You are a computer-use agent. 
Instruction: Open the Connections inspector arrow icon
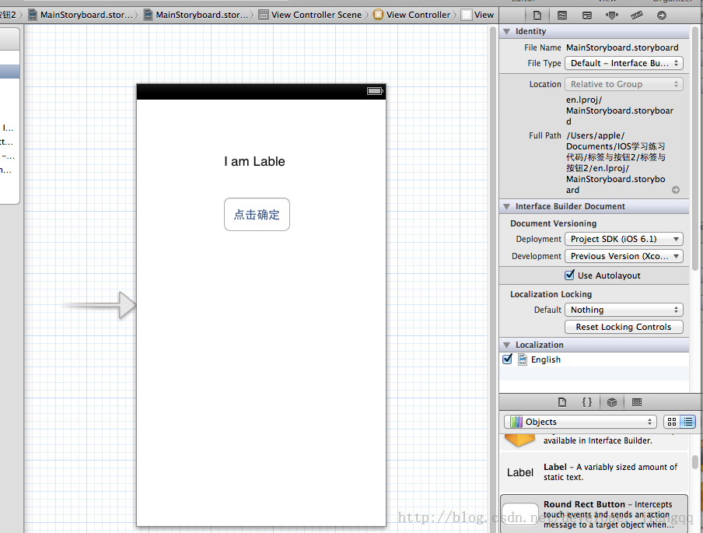[661, 15]
